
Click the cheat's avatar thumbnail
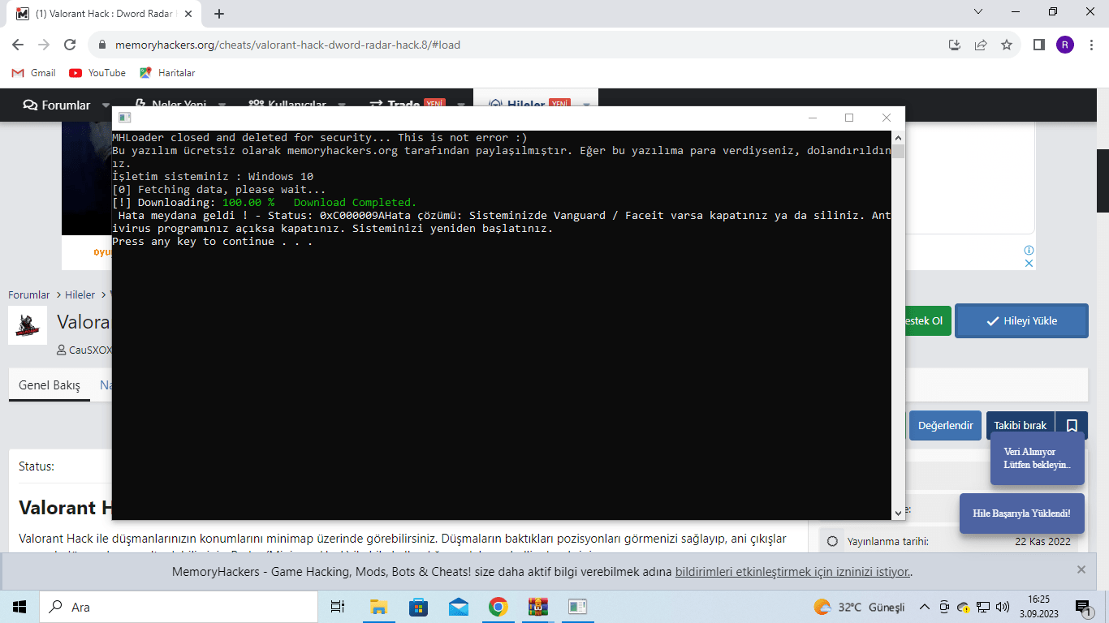tap(28, 326)
